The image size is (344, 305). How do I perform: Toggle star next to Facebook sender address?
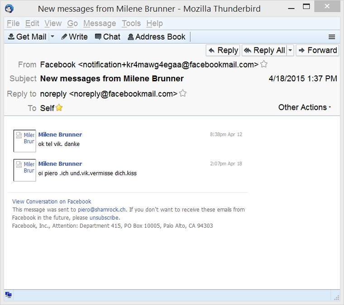pos(264,65)
